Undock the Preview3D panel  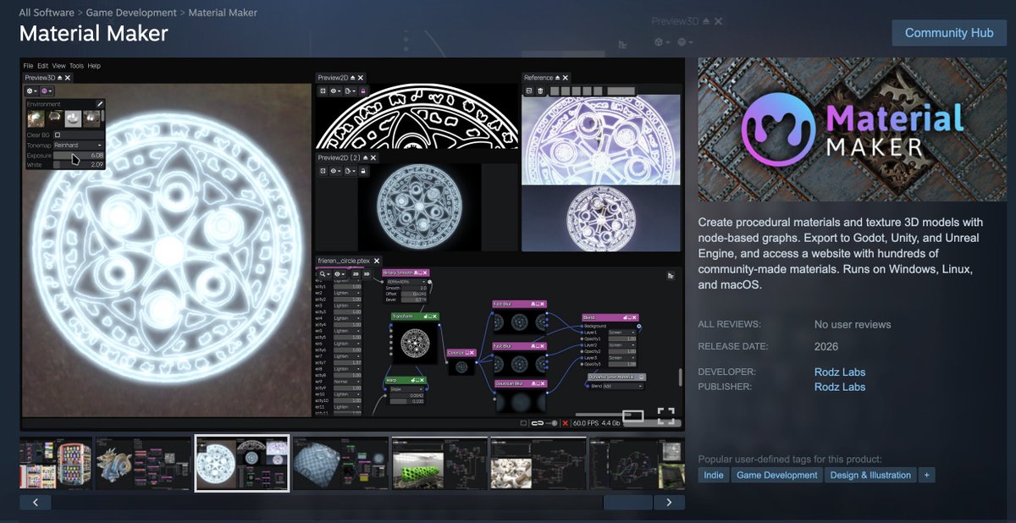tap(58, 78)
